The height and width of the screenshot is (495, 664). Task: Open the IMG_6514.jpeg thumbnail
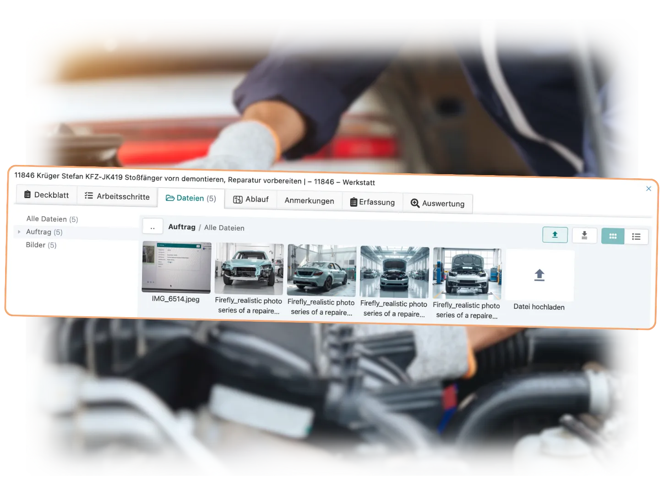pyautogui.click(x=176, y=268)
